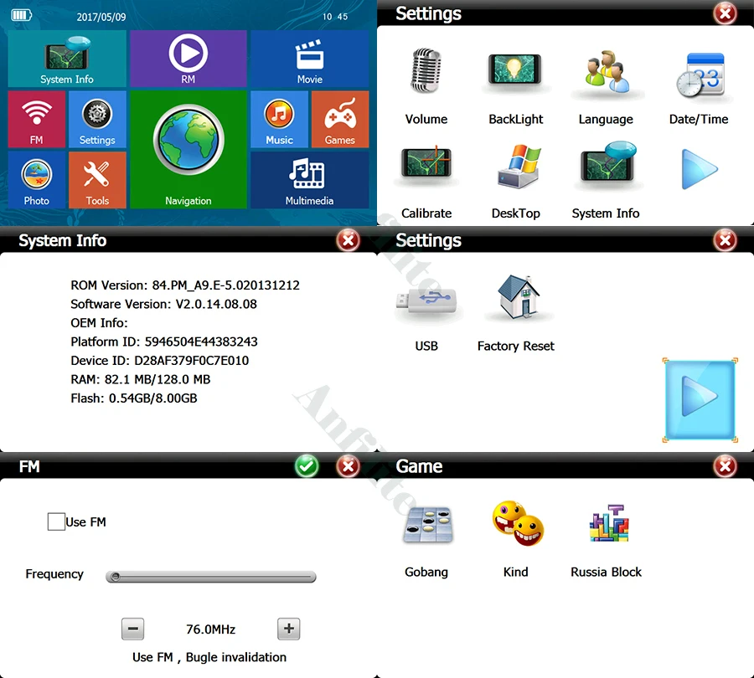Launch the Gobang game
The image size is (754, 678).
426,523
